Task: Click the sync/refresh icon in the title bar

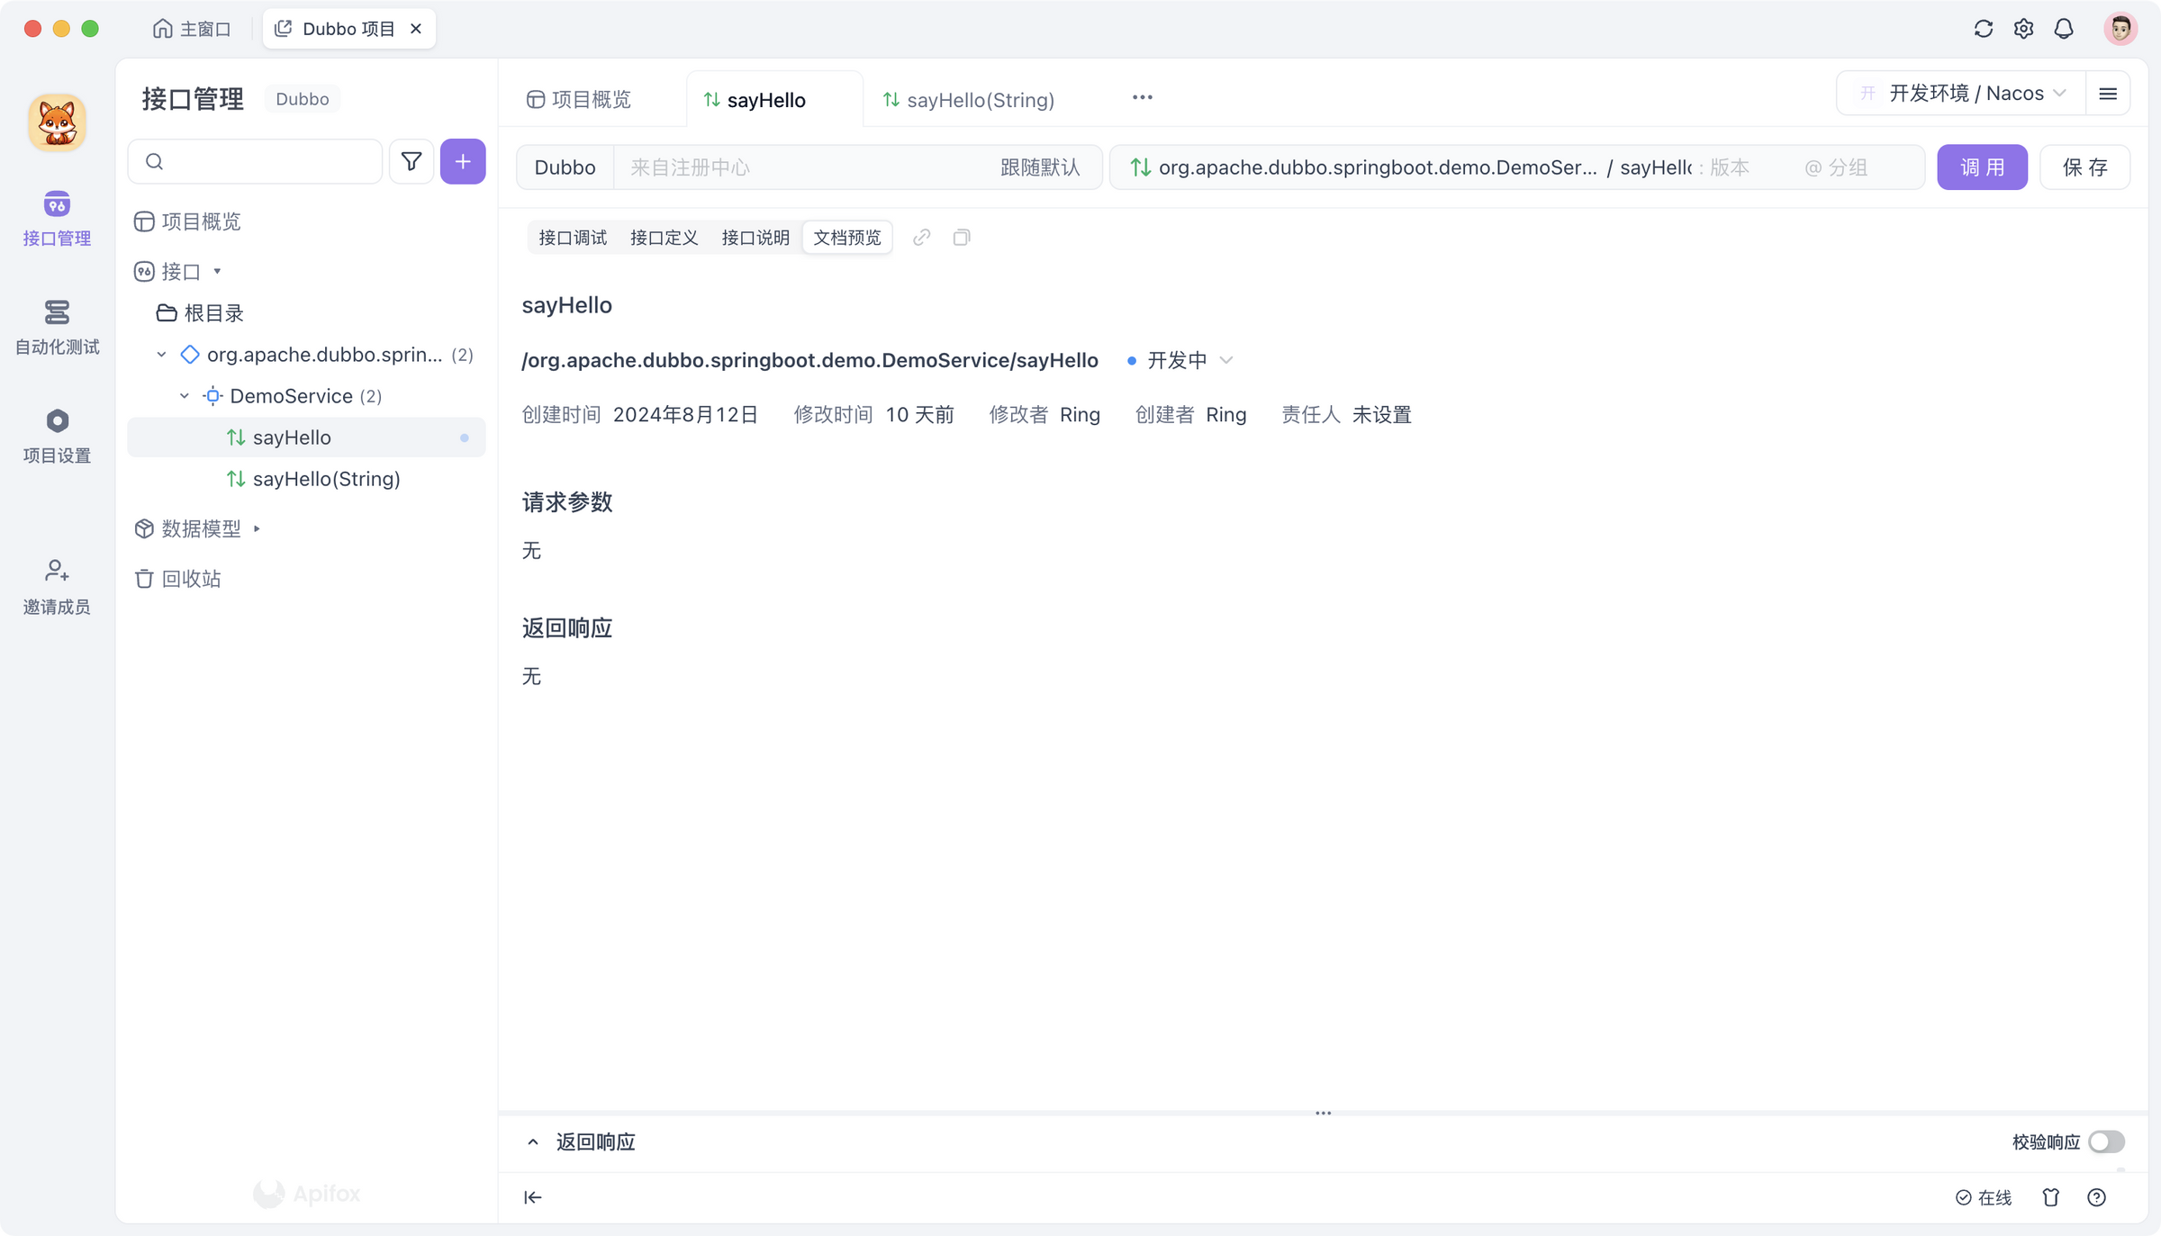Action: click(1983, 28)
